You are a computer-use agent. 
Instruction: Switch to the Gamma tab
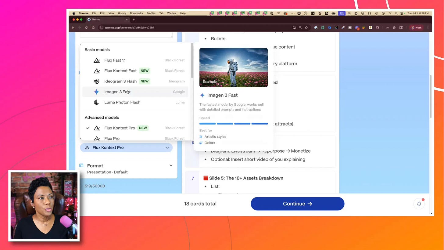108,20
